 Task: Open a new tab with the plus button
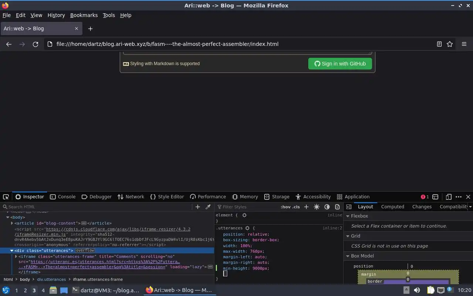pos(90,28)
